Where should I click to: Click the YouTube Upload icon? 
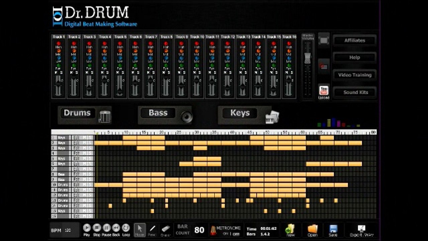(x=324, y=92)
